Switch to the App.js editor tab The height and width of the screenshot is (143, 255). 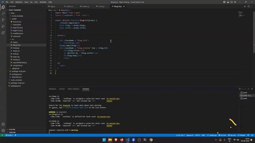tap(52, 6)
